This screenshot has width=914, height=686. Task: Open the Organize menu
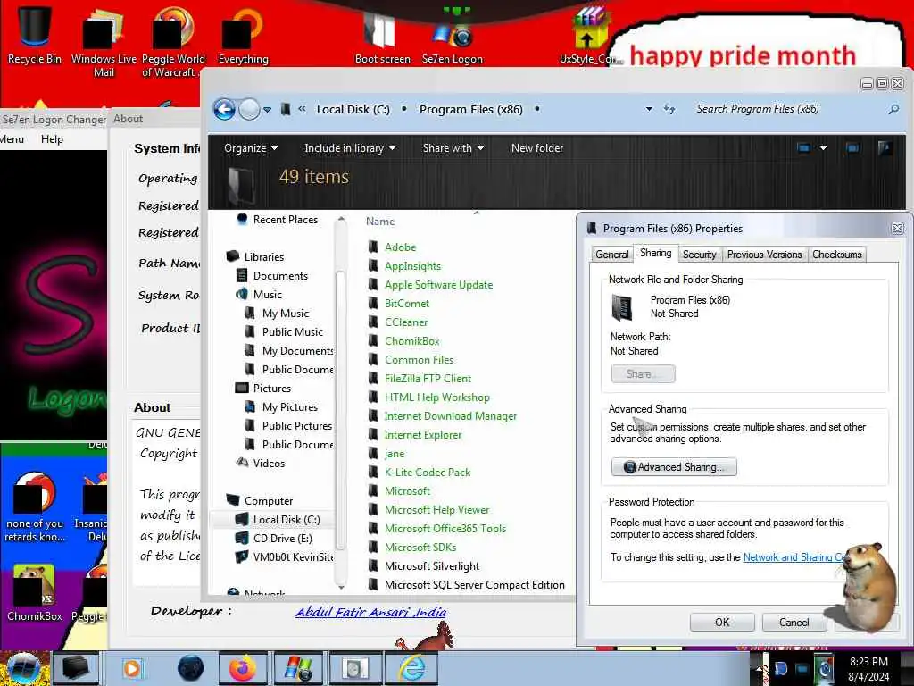(x=251, y=148)
